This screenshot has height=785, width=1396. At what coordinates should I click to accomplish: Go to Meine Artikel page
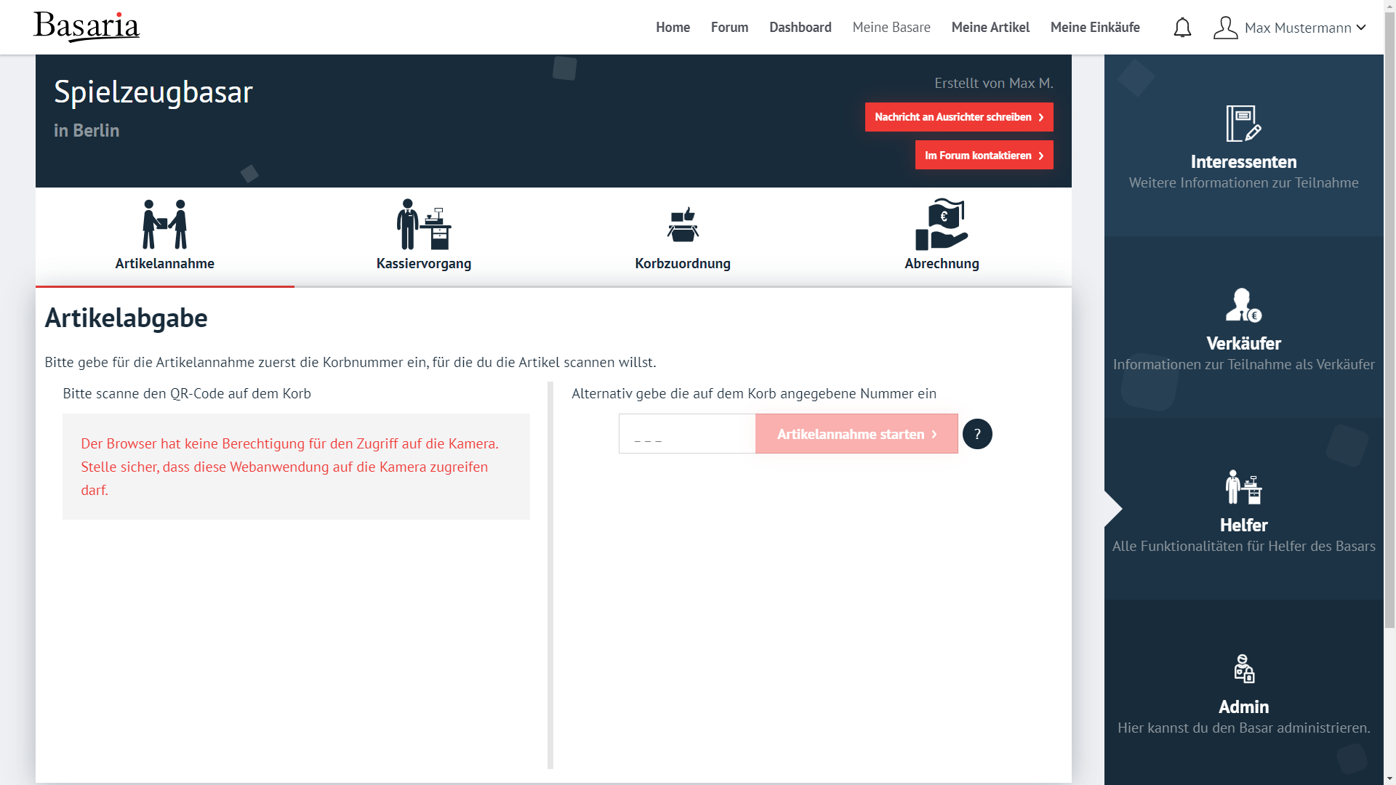coord(990,28)
